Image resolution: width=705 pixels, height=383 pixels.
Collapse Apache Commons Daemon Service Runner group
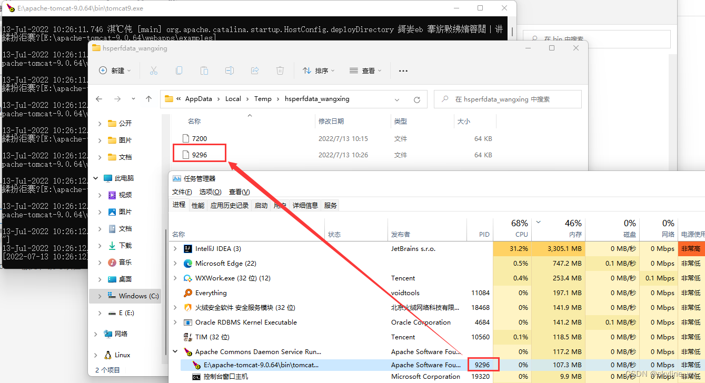pos(175,351)
